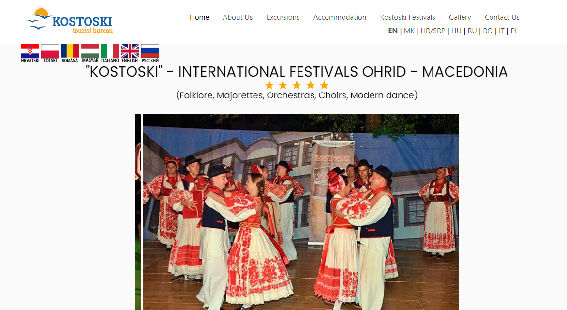
Task: Open the Excursions menu
Action: [x=283, y=17]
